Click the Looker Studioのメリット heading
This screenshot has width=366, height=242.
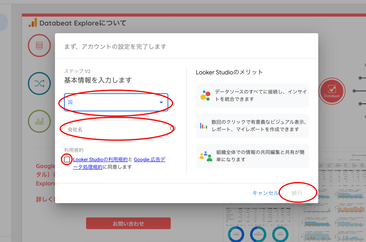pyautogui.click(x=229, y=72)
